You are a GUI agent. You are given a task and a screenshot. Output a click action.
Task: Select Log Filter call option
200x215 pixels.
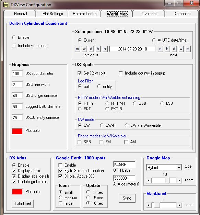[80, 86]
